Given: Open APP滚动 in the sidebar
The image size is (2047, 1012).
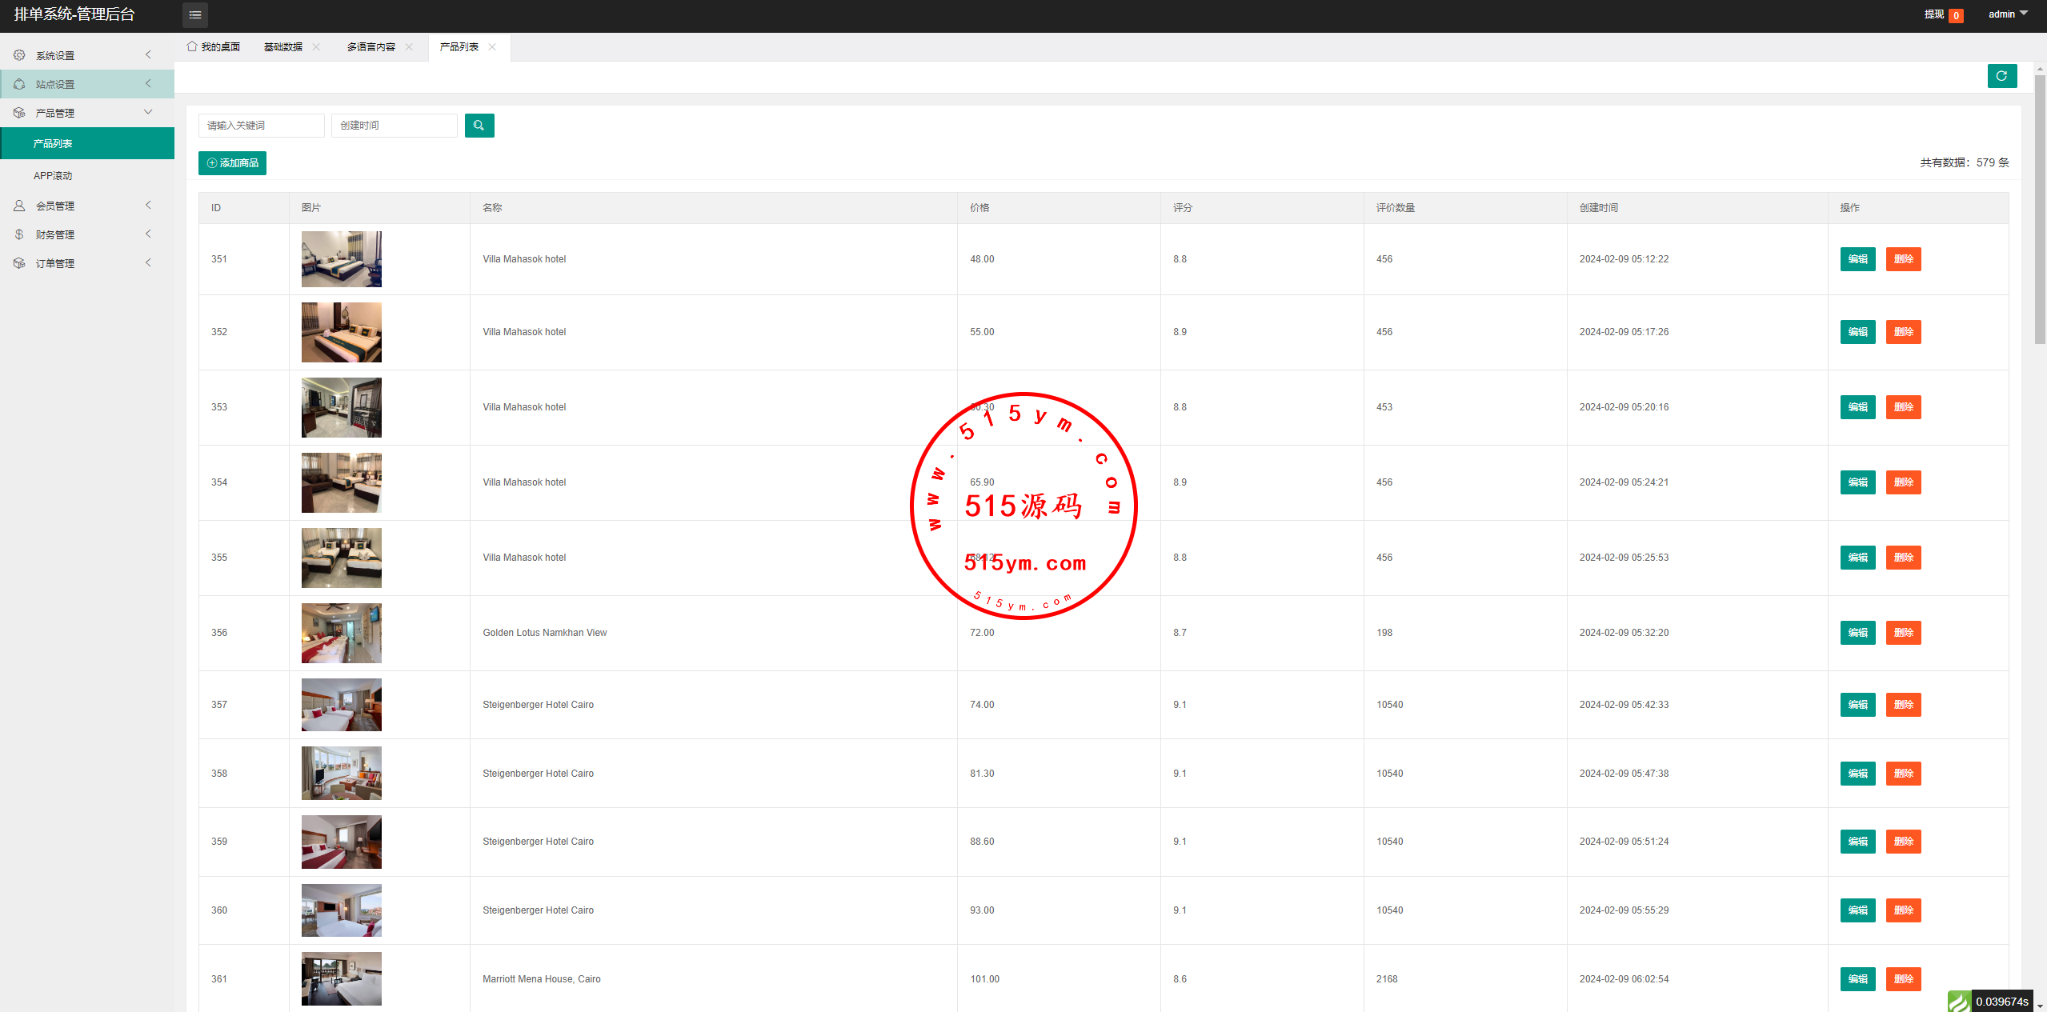Looking at the screenshot, I should 53,176.
